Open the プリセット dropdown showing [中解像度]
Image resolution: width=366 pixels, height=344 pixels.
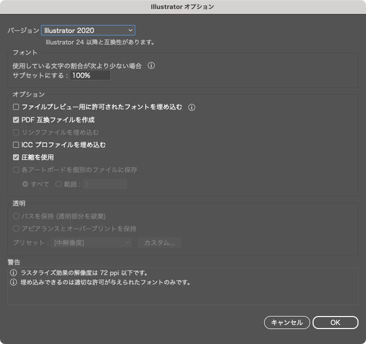pyautogui.click(x=91, y=243)
